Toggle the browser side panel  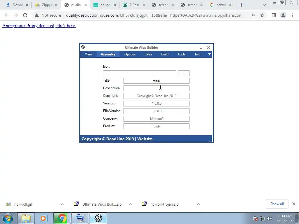tap(274, 15)
